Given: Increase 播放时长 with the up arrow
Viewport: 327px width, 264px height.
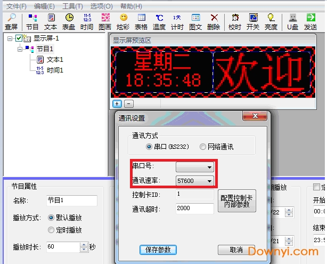Looking at the screenshot, I should coord(84,245).
